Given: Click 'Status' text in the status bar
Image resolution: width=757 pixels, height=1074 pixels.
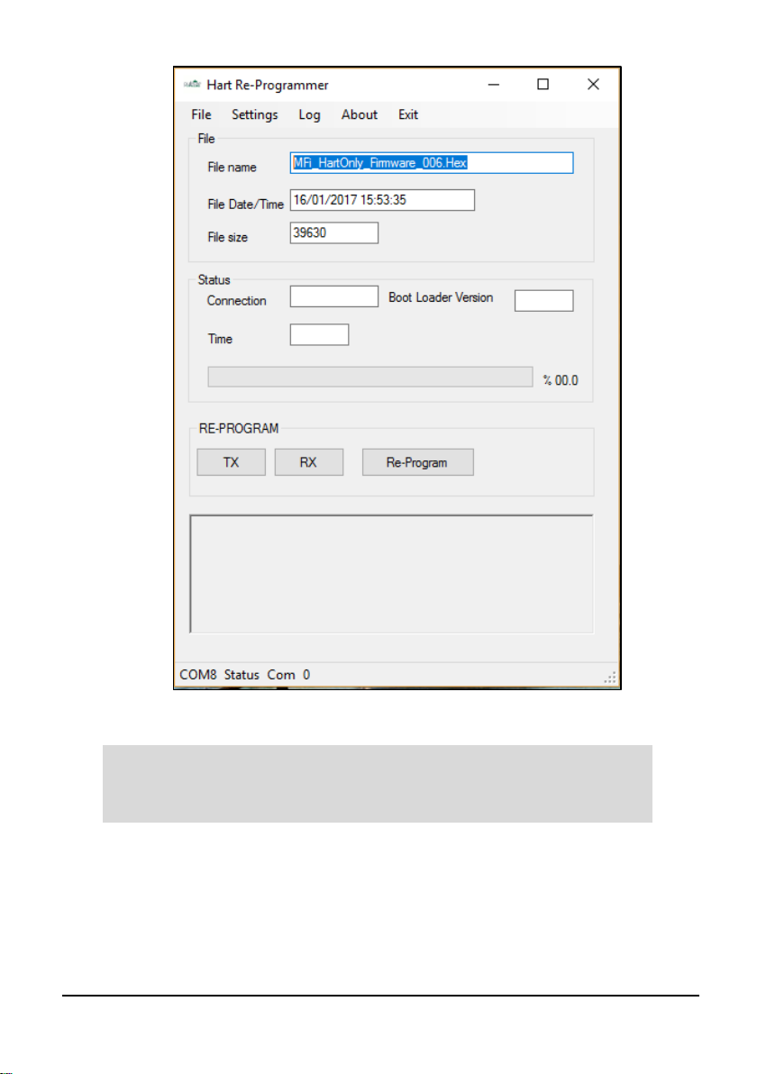Looking at the screenshot, I should coord(242,675).
